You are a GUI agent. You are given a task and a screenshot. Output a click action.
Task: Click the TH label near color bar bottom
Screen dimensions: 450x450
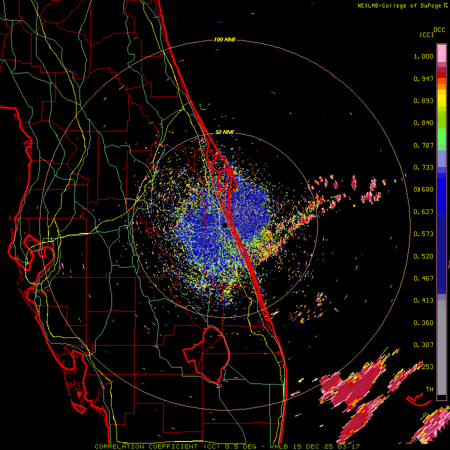point(429,389)
